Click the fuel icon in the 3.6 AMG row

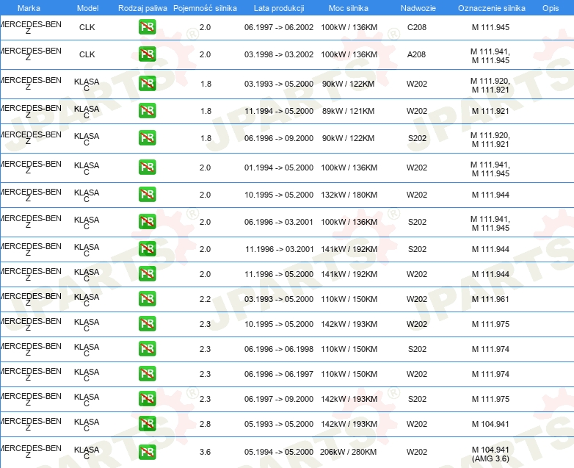tap(147, 452)
